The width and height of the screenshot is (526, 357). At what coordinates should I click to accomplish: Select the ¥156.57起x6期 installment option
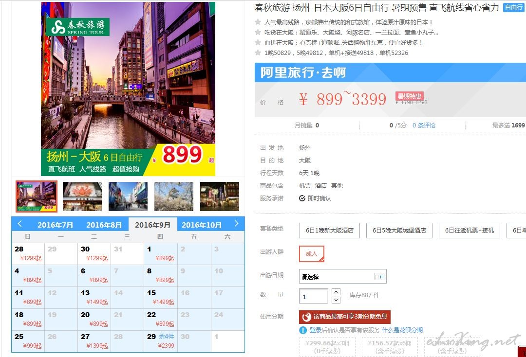[390, 347]
